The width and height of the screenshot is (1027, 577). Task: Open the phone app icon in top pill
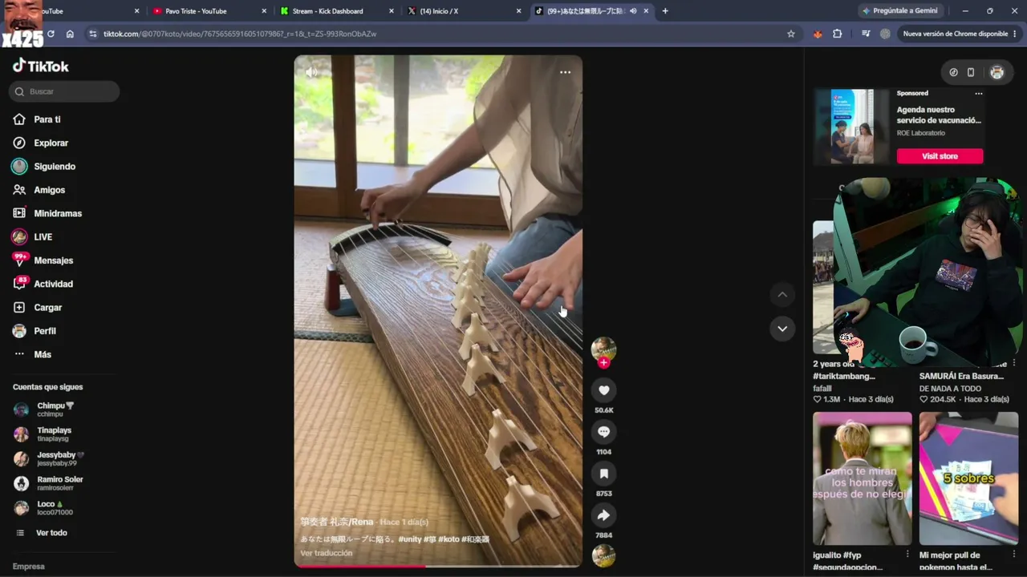(971, 72)
